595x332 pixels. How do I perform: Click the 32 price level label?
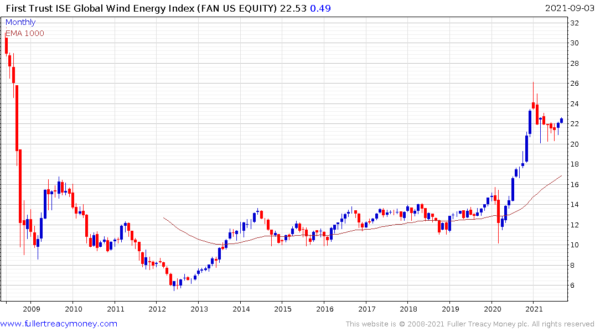pos(575,23)
